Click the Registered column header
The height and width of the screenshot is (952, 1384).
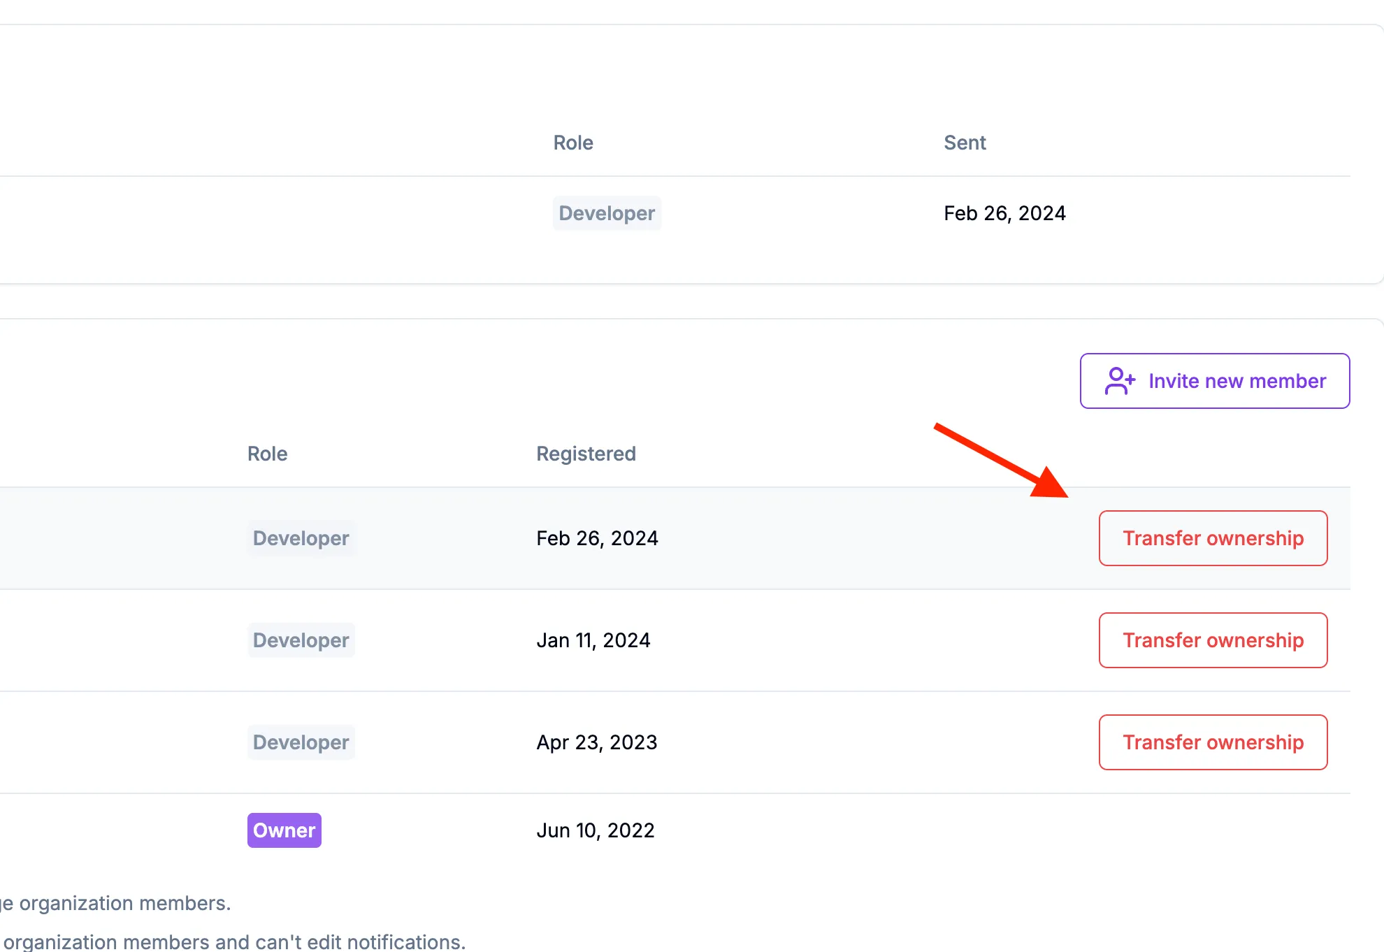pos(586,454)
